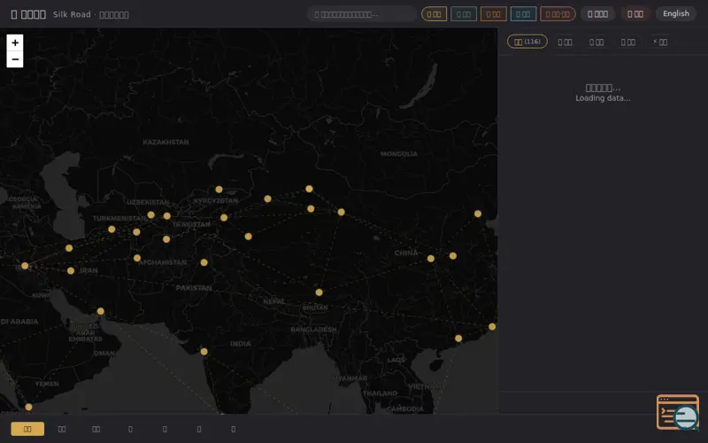
Task: Toggle the teal-bordered filter chip in top bar
Action: pos(464,14)
